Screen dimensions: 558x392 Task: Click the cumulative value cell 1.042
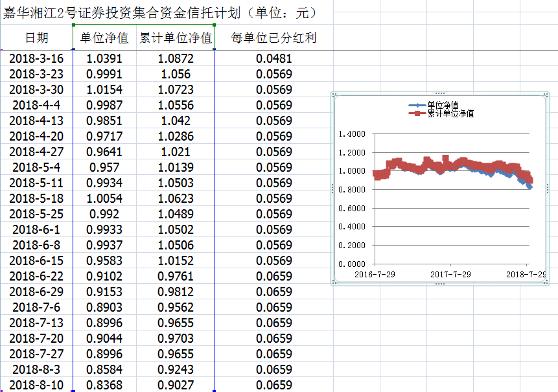(176, 121)
